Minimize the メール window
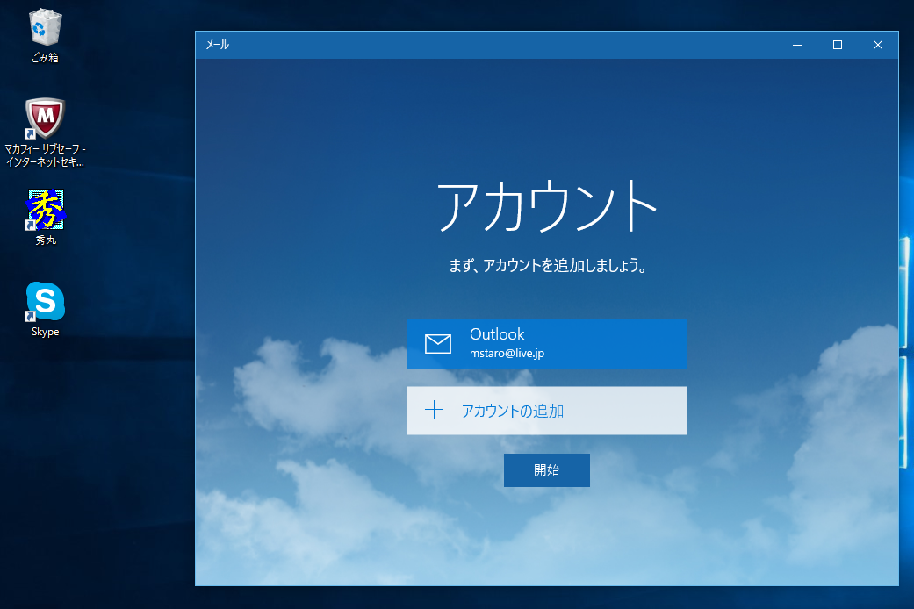 click(797, 45)
